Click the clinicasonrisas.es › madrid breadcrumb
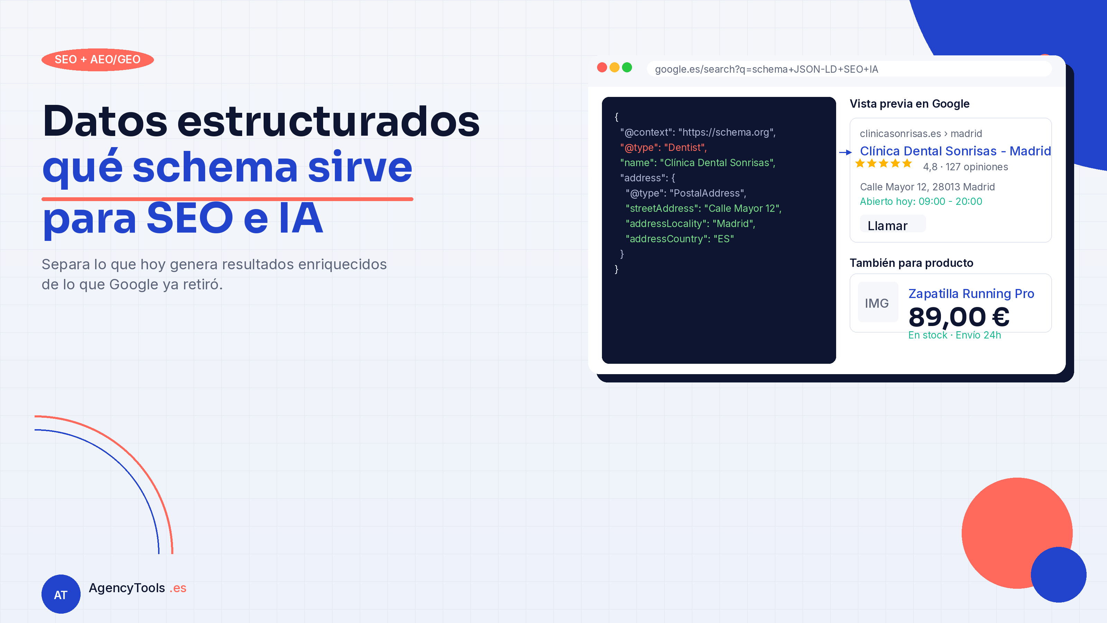The image size is (1107, 623). point(921,133)
